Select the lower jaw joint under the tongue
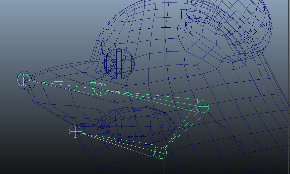The width and height of the screenshot is (290, 174). [x=160, y=152]
